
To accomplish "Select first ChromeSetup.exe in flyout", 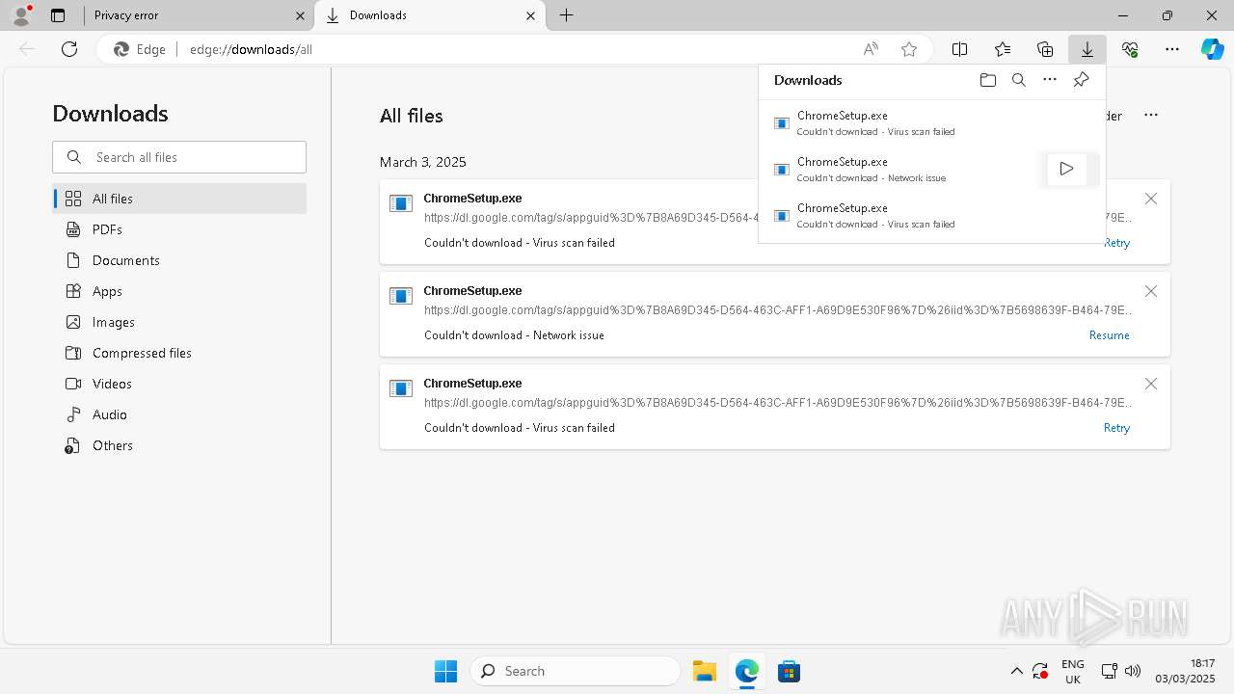I will pos(931,122).
